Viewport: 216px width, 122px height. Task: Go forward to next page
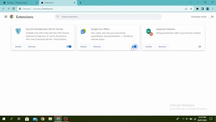(x=8, y=9)
